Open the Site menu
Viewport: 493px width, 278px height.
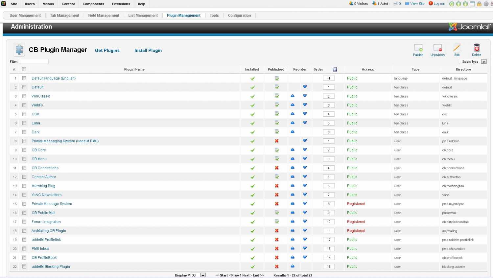pos(14,4)
